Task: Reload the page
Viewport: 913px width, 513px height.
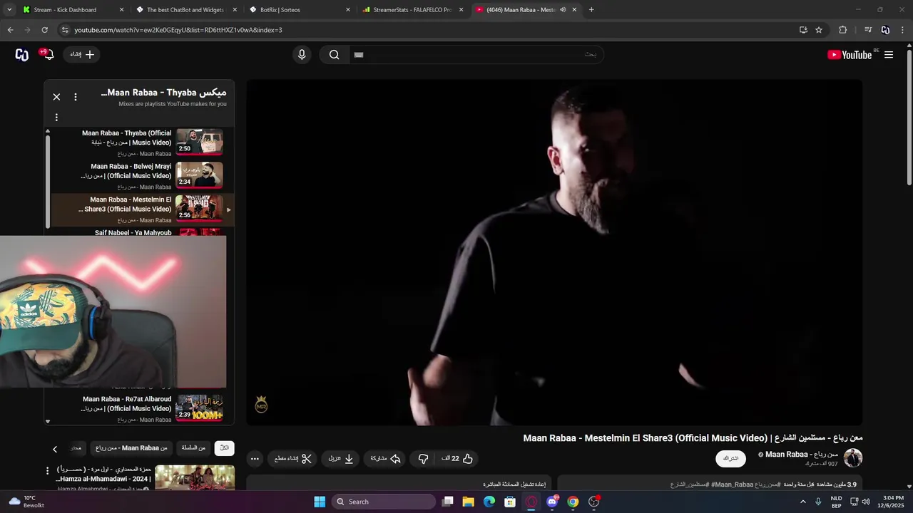Action: coord(44,30)
